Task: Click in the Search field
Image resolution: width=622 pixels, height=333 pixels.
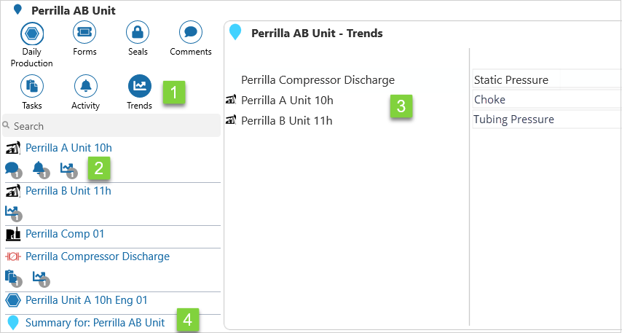Action: click(117, 125)
